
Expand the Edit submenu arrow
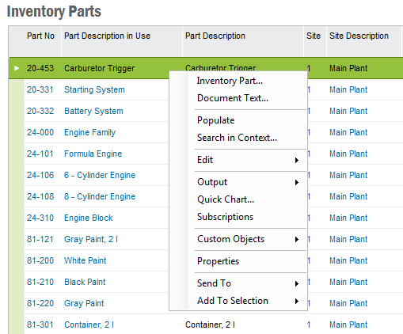[x=297, y=160]
